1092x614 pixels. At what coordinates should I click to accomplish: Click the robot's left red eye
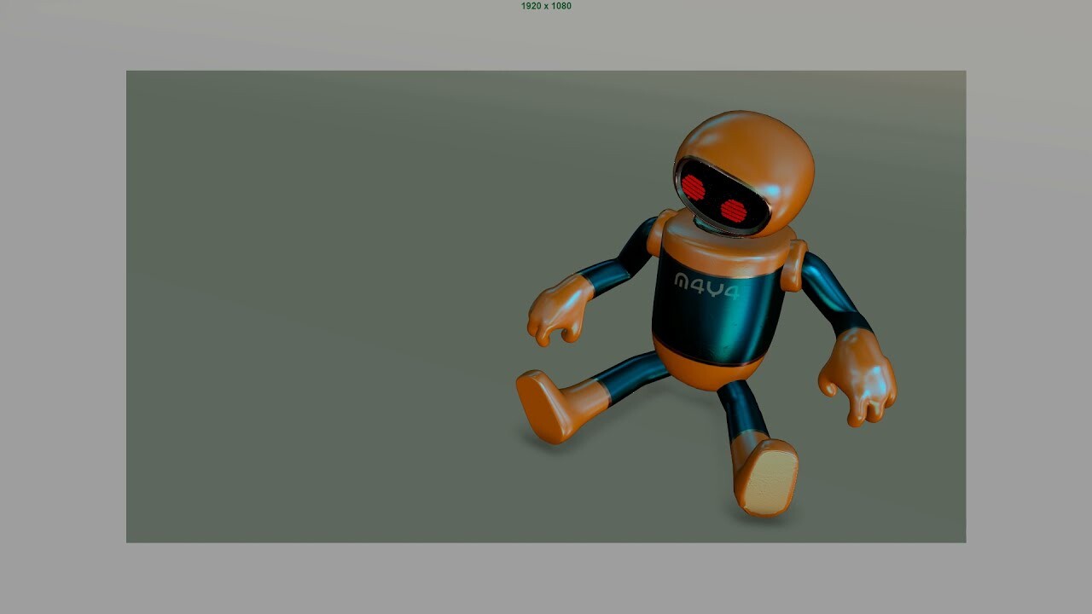tap(693, 186)
